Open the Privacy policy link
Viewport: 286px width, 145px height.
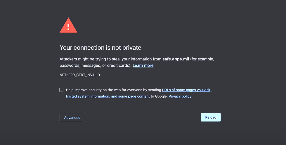[x=180, y=96]
